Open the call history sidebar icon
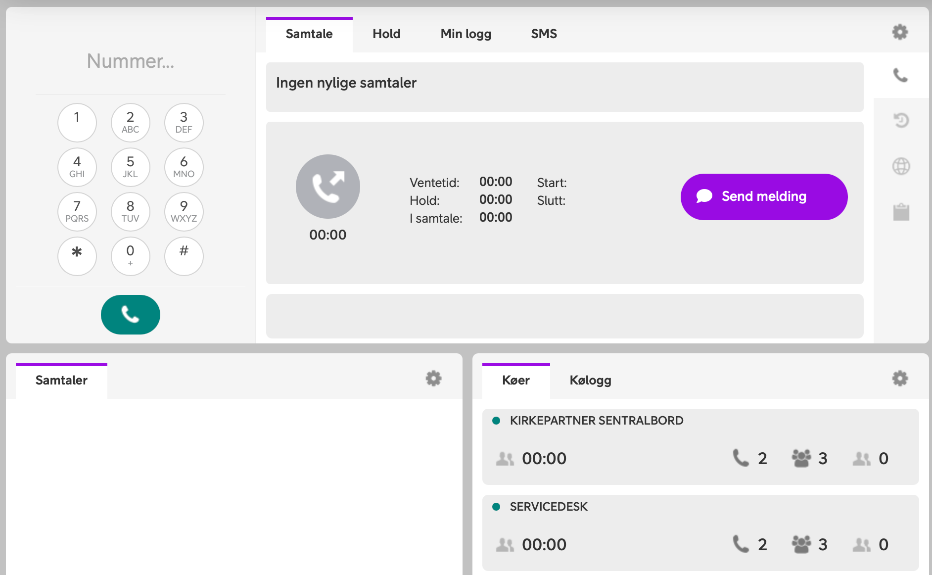 900,120
